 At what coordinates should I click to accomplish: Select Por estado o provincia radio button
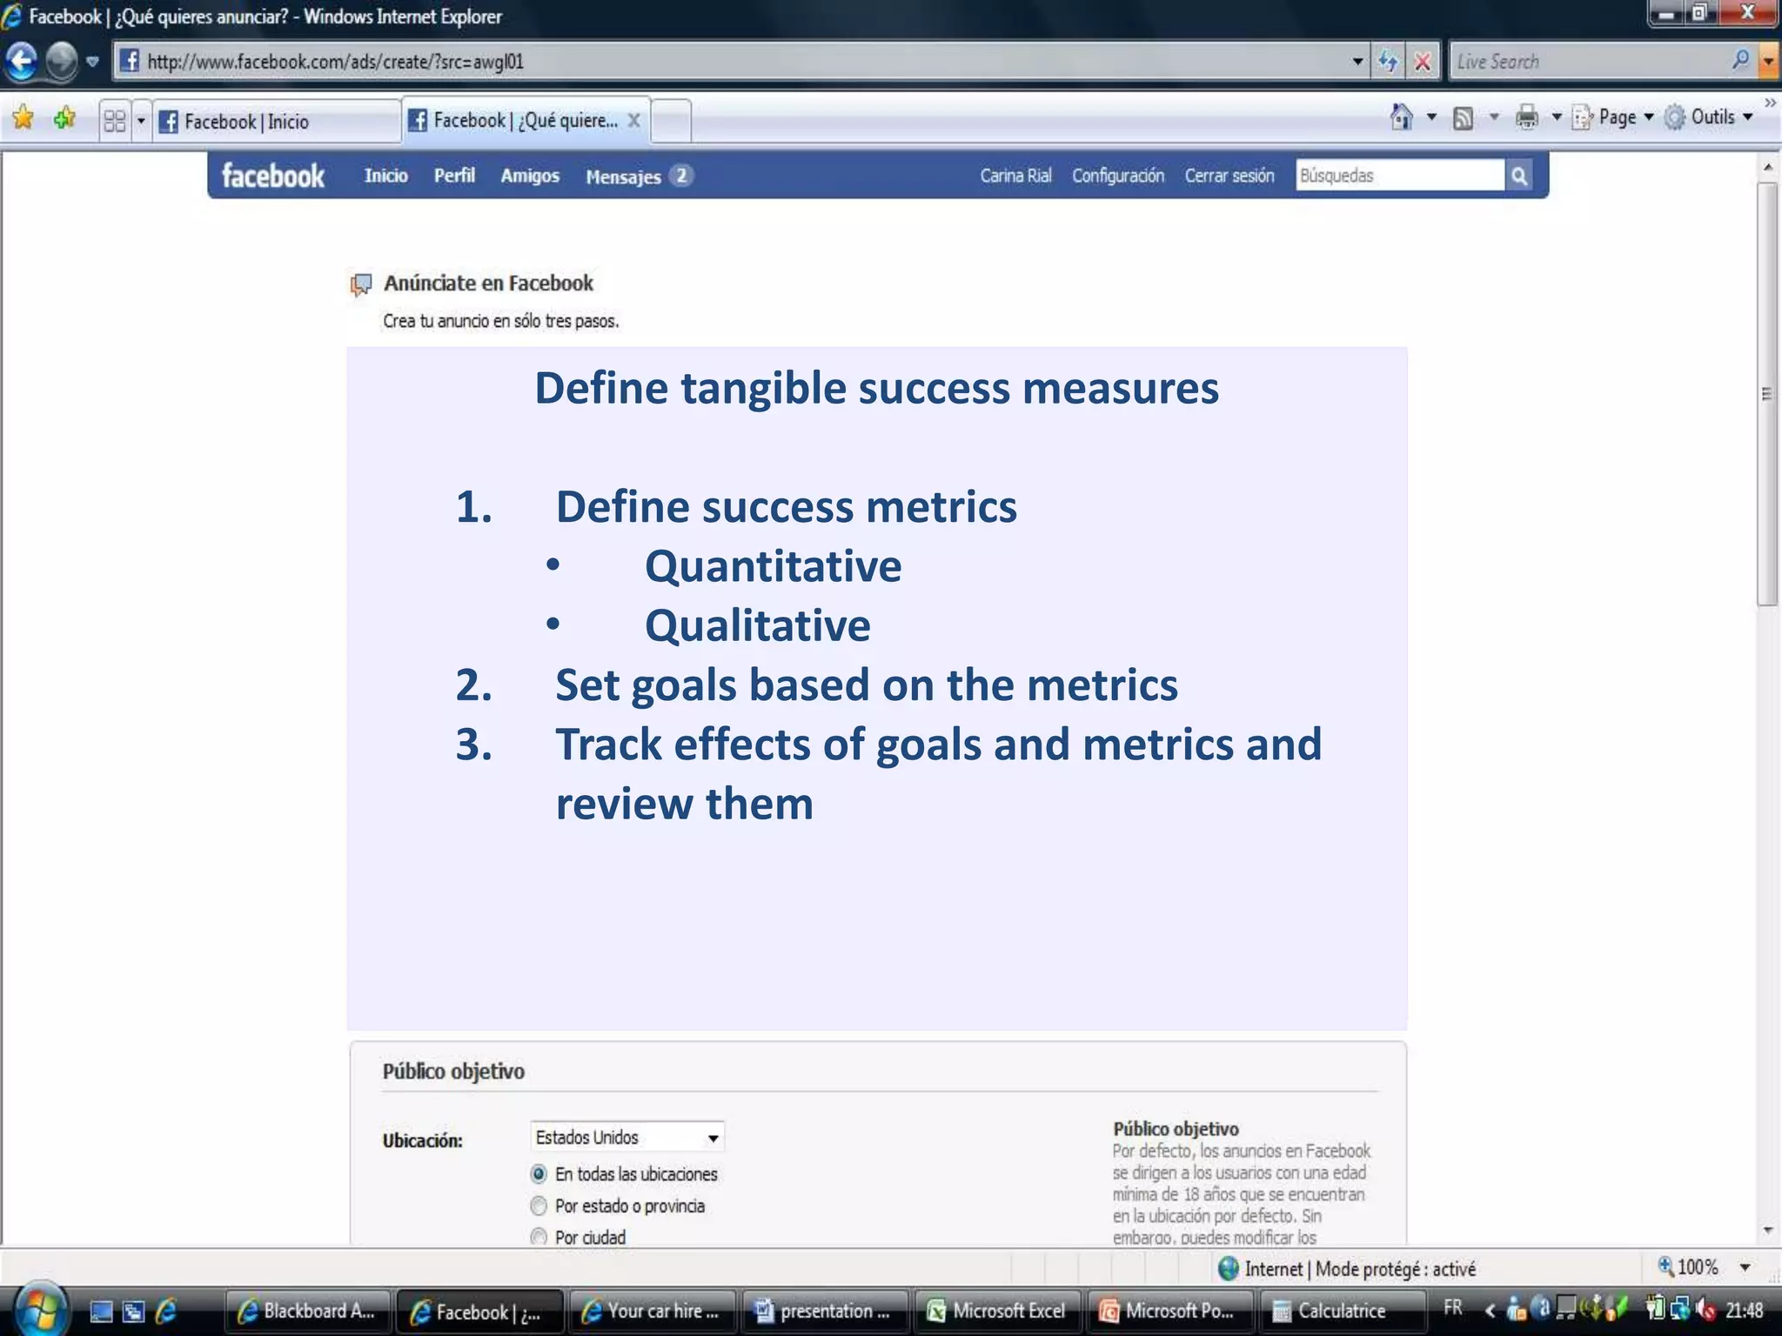point(539,1206)
